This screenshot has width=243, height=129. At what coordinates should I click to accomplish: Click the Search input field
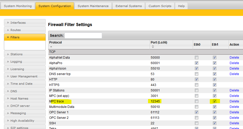tap(83, 35)
